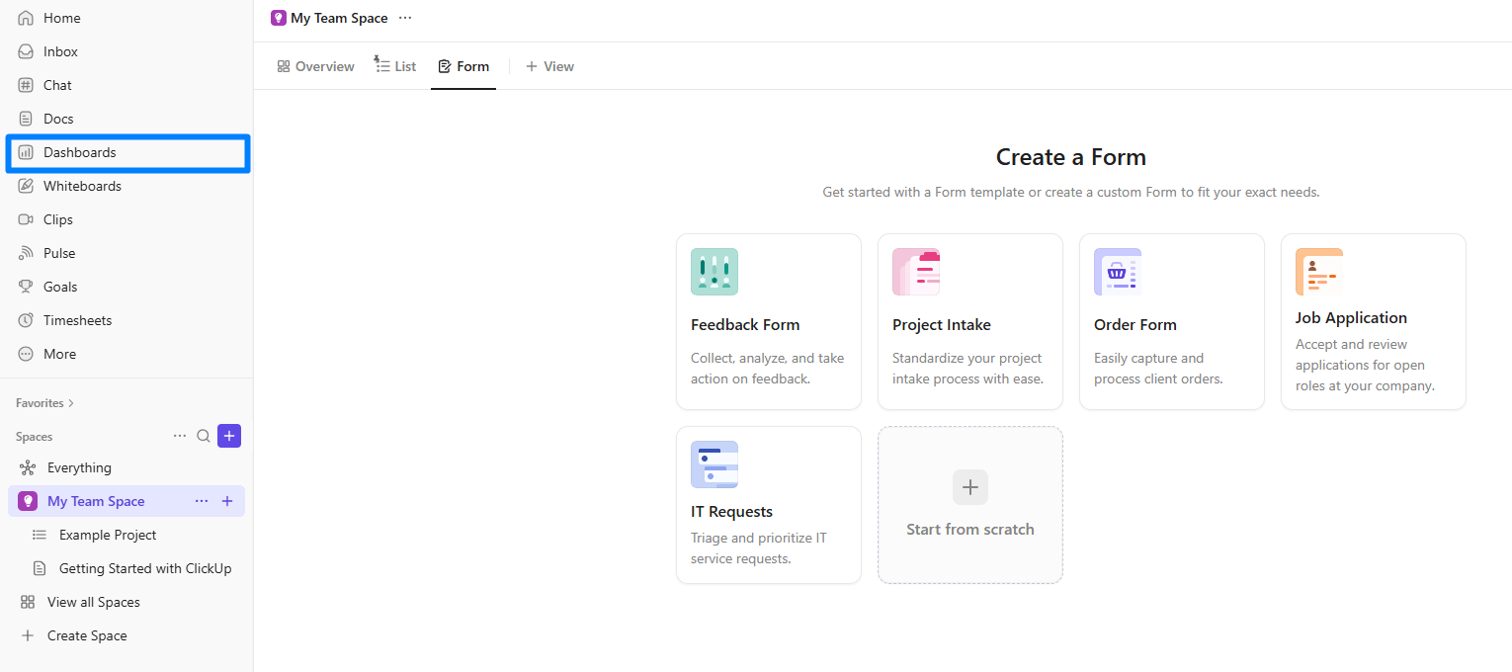Image resolution: width=1512 pixels, height=672 pixels.
Task: Open the Whiteboards section in sidebar
Action: pos(82,186)
